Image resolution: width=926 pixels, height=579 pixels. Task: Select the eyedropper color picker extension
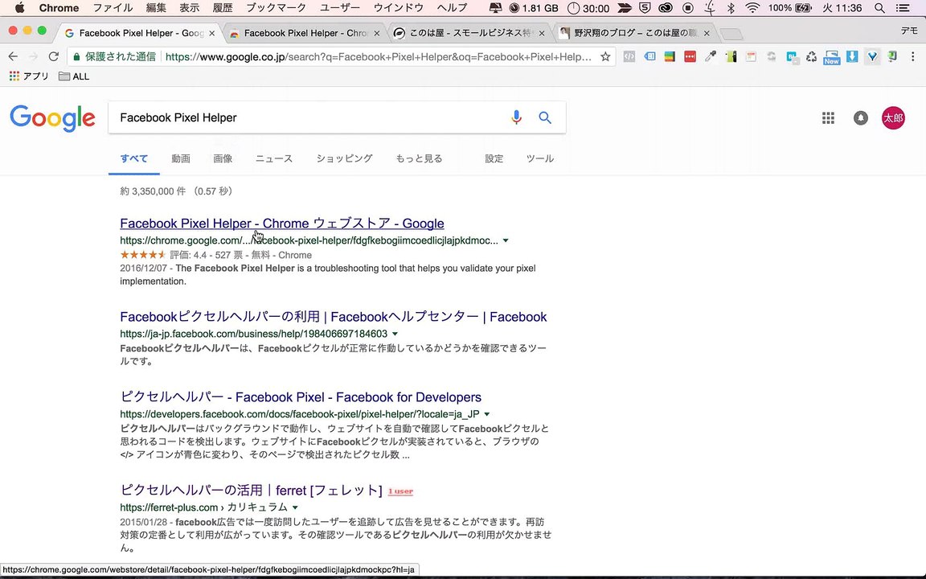tap(711, 57)
